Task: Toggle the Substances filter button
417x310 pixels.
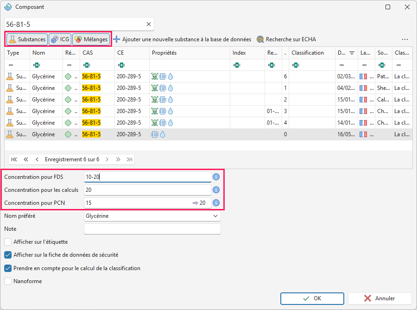Action: pos(27,39)
